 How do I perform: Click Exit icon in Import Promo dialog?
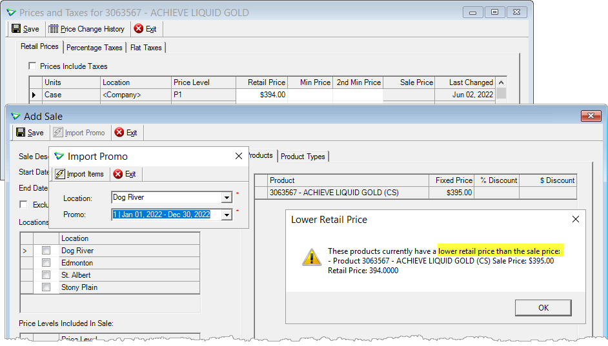pos(118,174)
